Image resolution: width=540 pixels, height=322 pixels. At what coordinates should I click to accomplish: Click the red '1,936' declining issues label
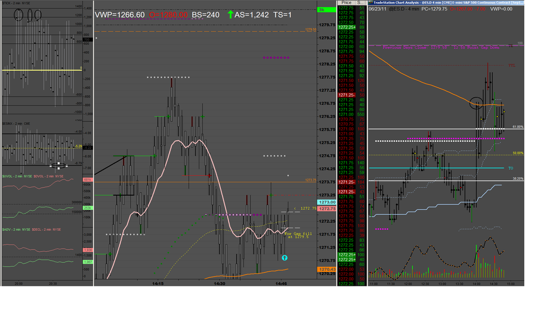click(x=87, y=250)
